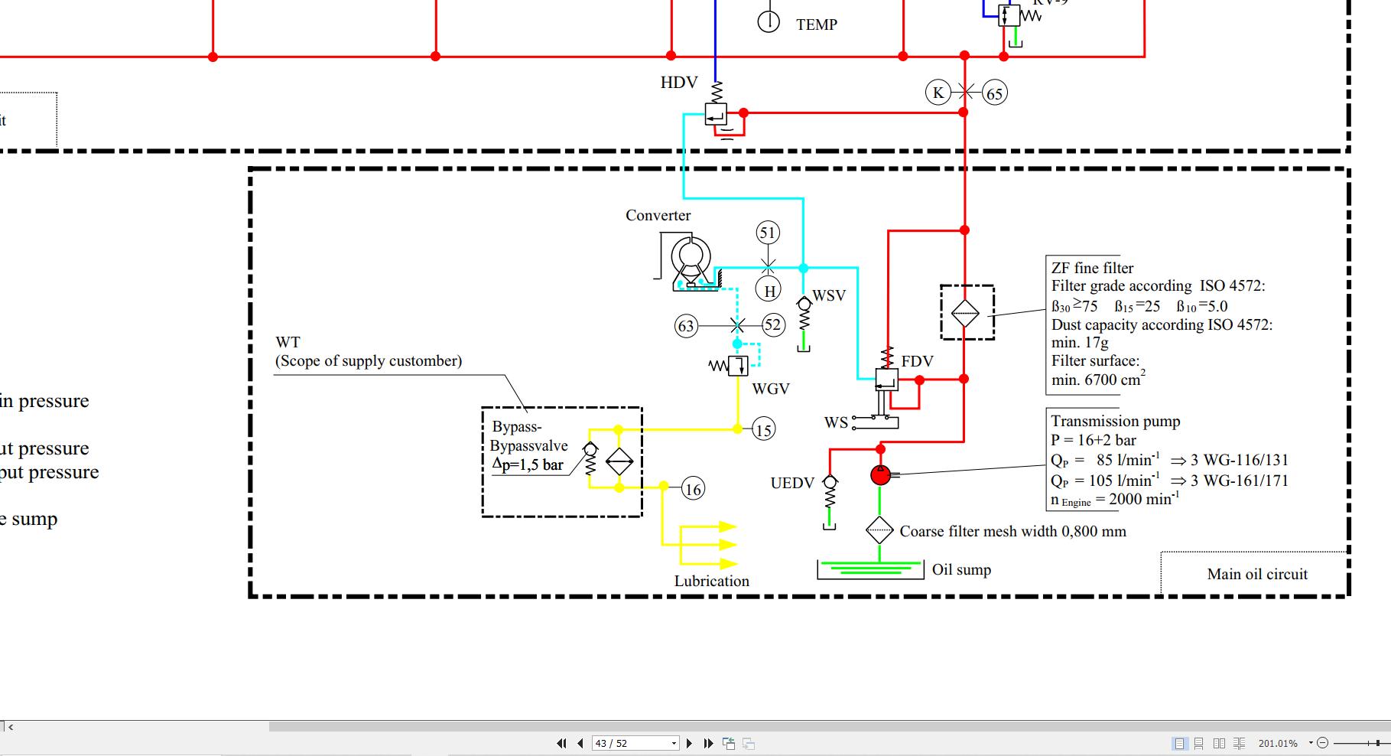1391x756 pixels.
Task: Go to the next page
Action: click(x=689, y=743)
